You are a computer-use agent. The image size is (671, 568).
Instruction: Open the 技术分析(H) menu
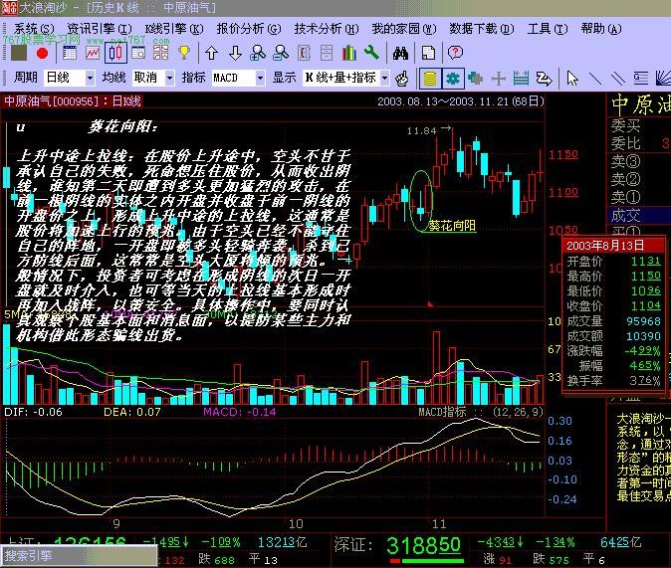tap(327, 29)
